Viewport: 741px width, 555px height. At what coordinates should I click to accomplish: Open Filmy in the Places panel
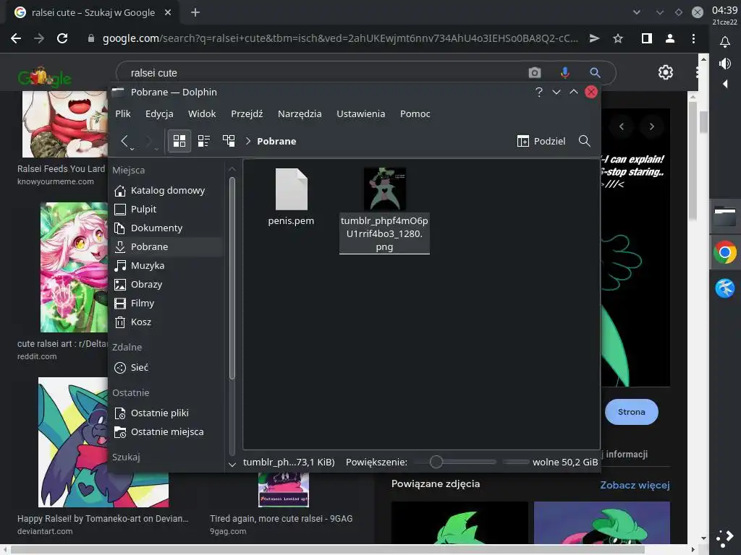[167, 304]
